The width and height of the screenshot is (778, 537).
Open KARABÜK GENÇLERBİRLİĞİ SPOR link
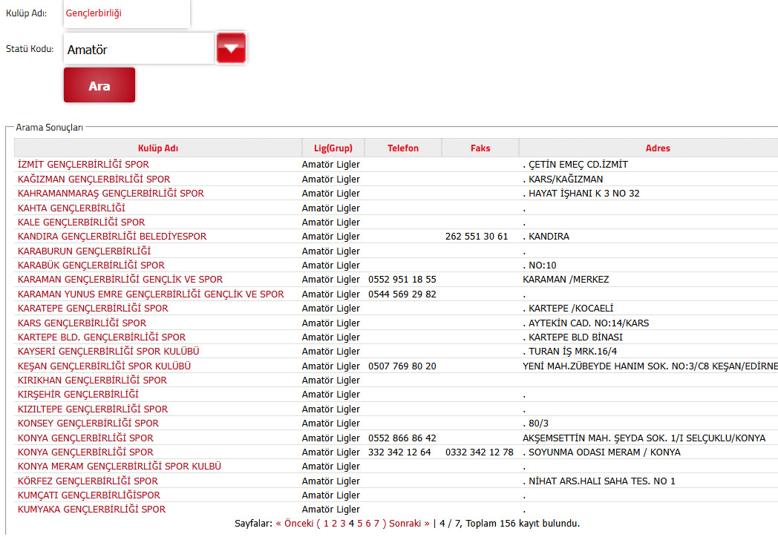click(91, 266)
